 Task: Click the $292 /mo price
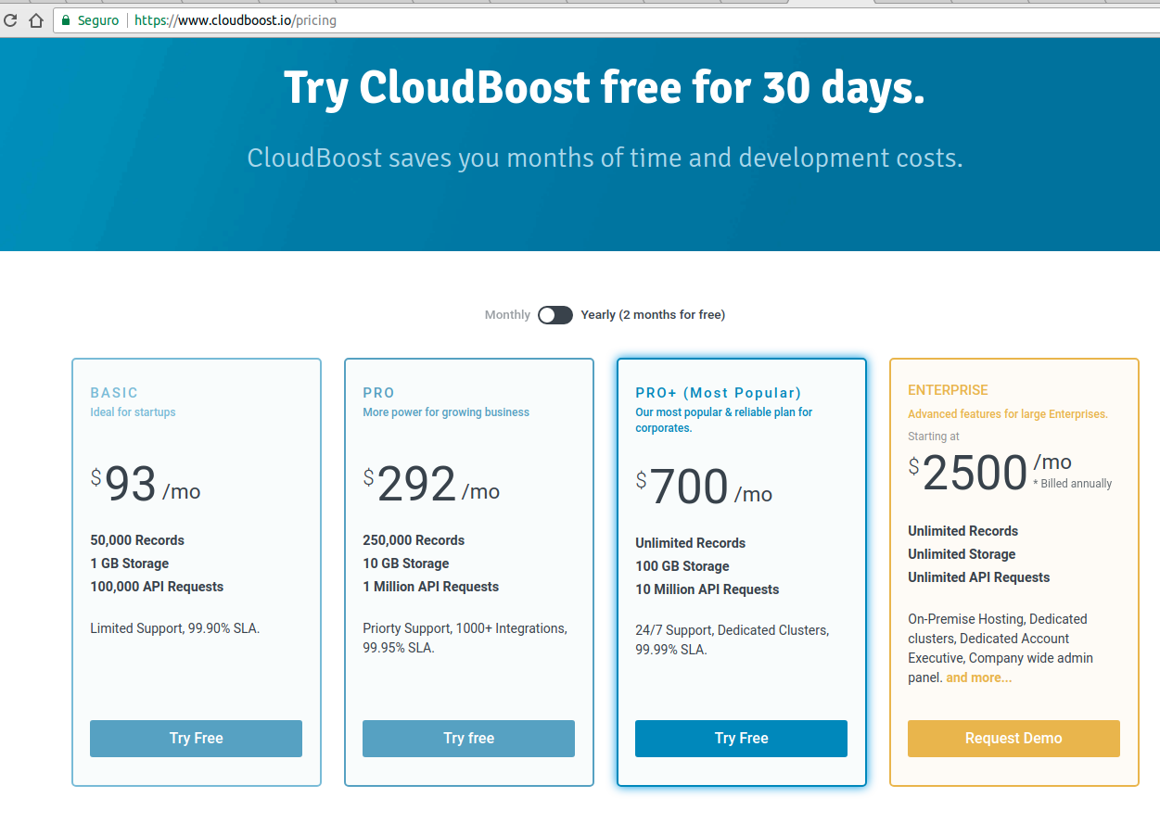pyautogui.click(x=431, y=485)
